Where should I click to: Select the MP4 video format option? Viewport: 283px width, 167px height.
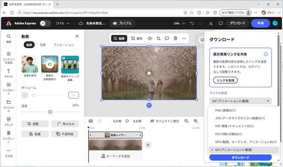tap(243, 142)
